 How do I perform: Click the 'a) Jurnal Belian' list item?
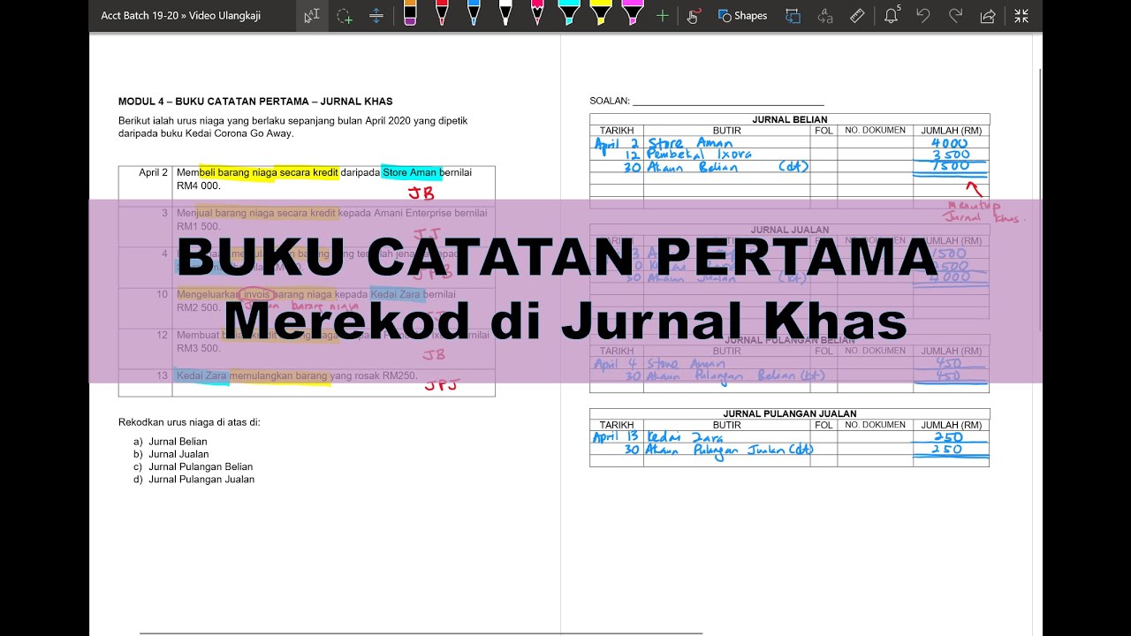pyautogui.click(x=171, y=442)
